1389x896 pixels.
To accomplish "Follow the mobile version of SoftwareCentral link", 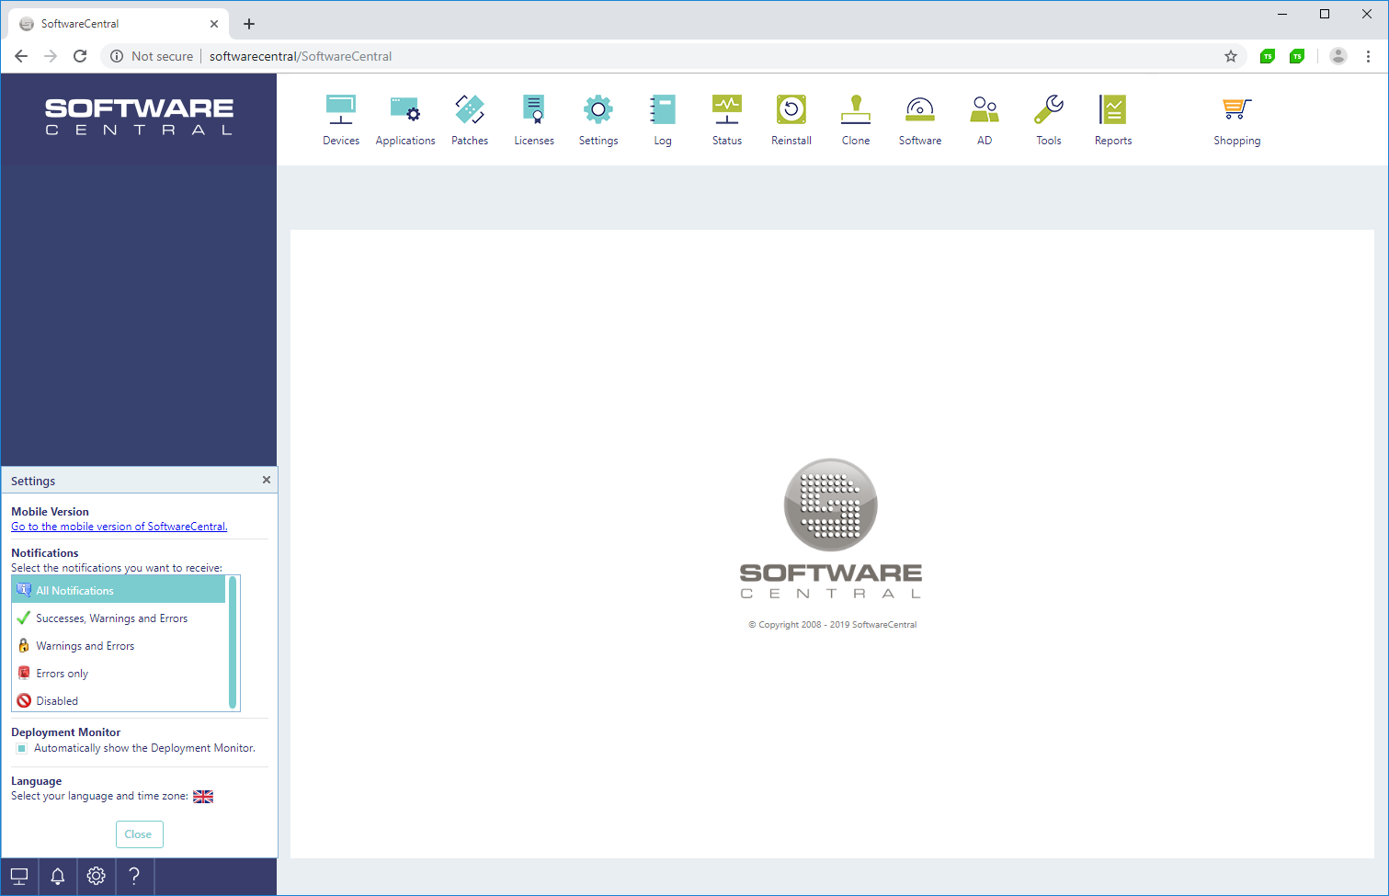I will (x=119, y=527).
